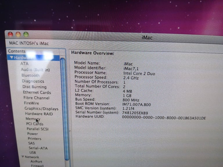The width and height of the screenshot is (223, 167).
Task: Select Firewall under Network
Action: (37, 166)
